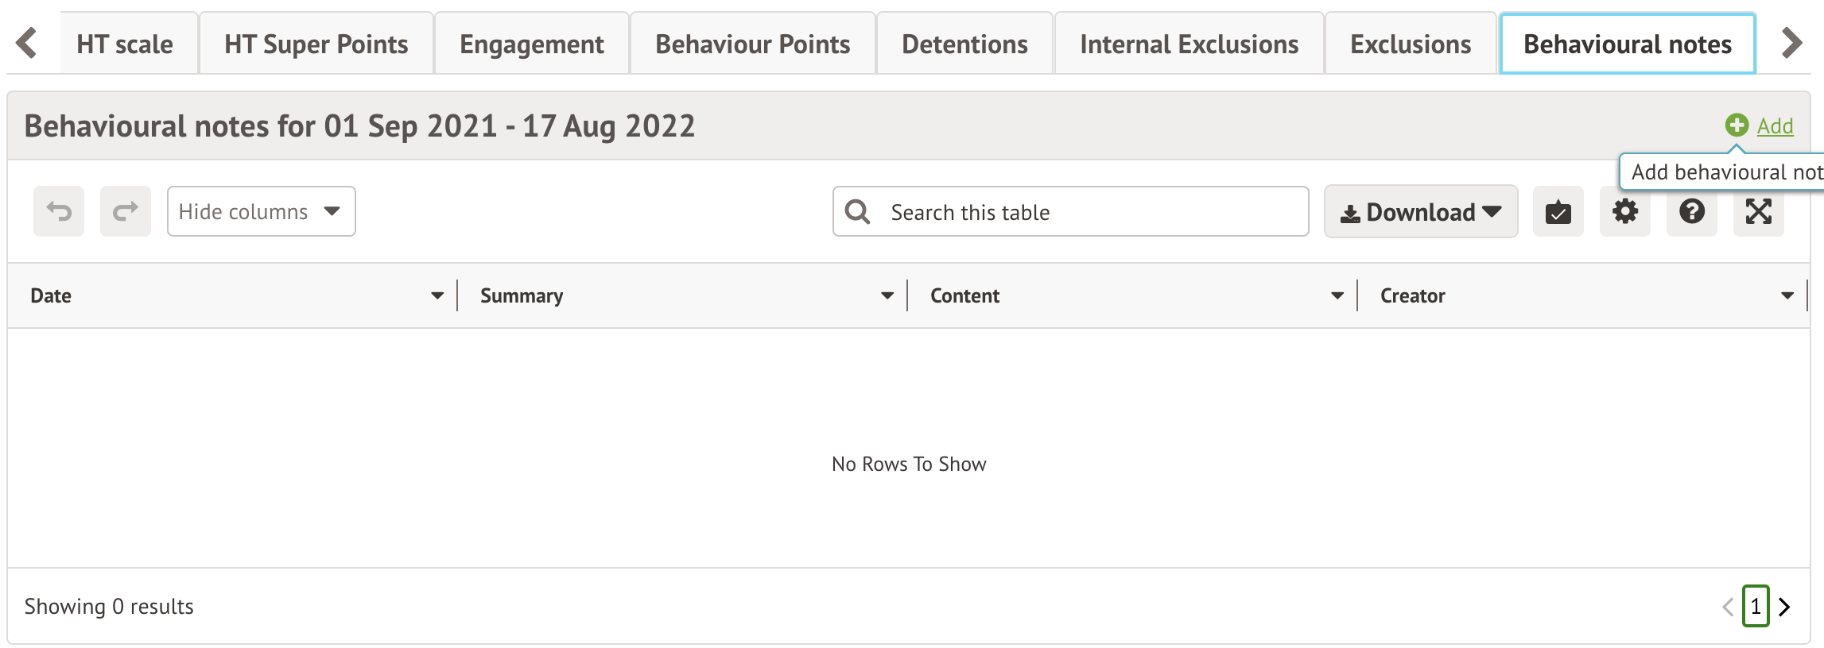Viewport: 1824px width, 648px height.
Task: Click the undo arrow icon
Action: coord(59,211)
